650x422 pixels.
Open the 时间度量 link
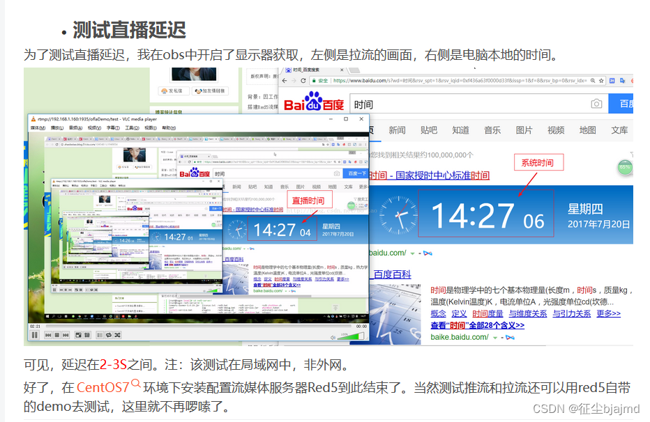pos(488,313)
